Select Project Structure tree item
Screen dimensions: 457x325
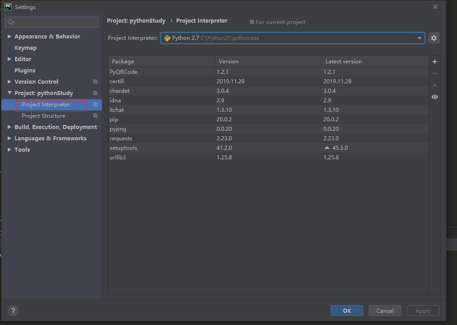(43, 116)
